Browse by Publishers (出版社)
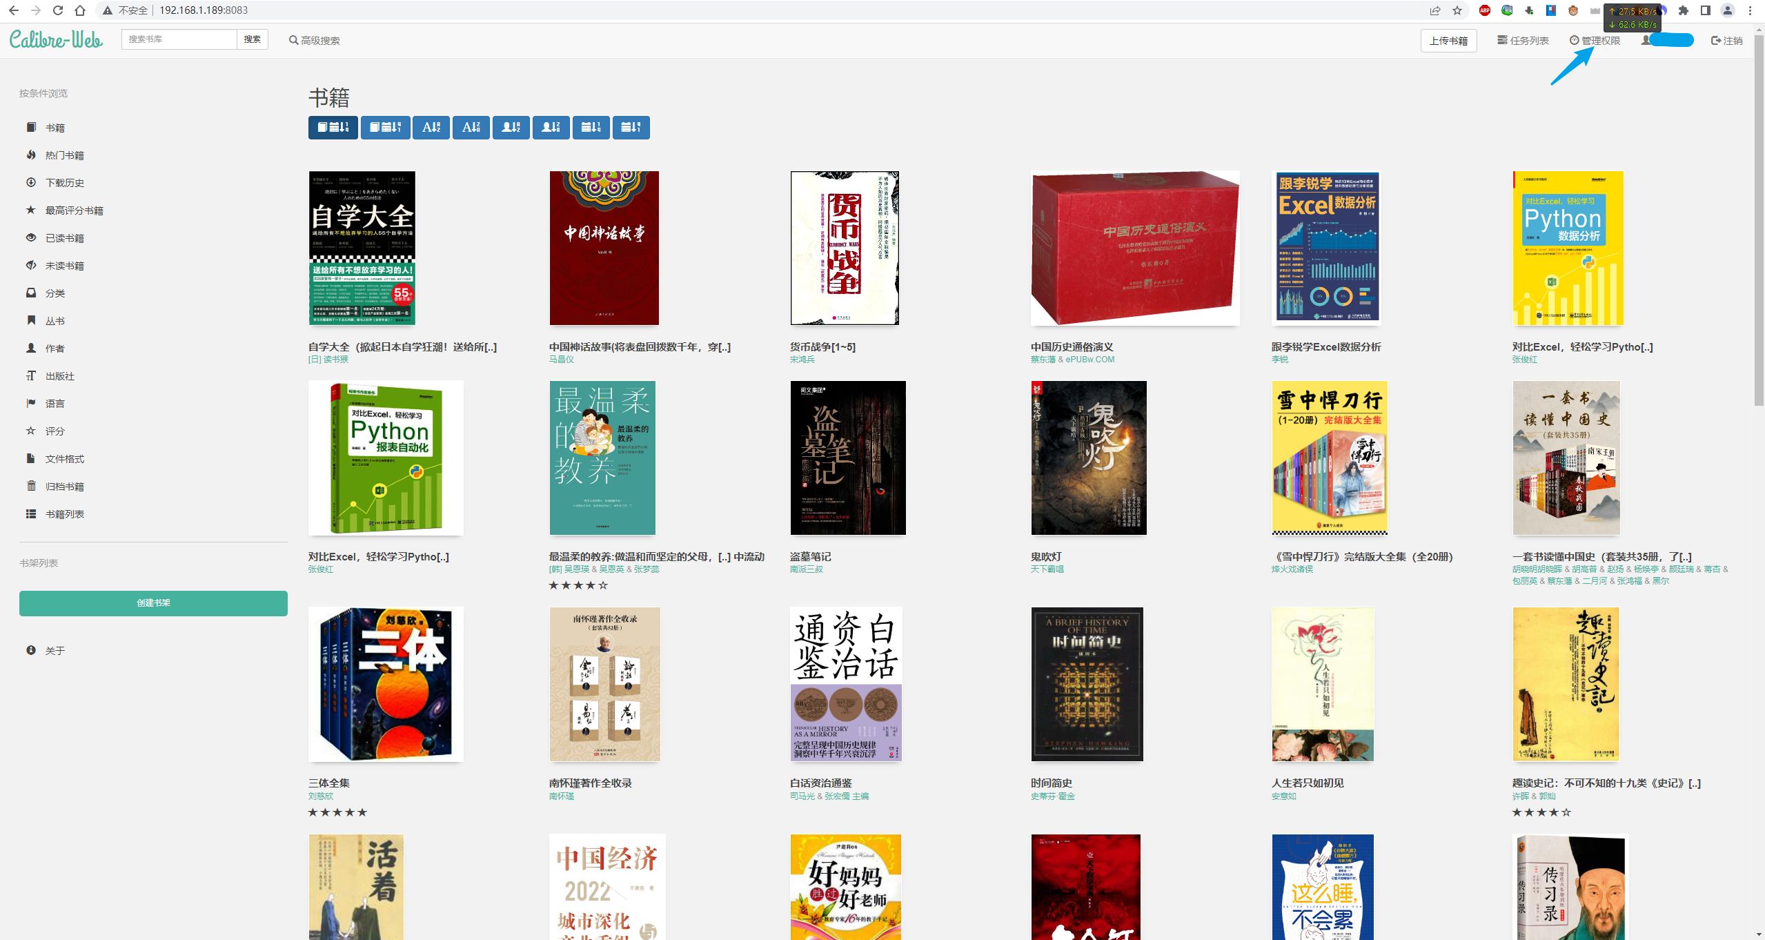 (x=59, y=376)
